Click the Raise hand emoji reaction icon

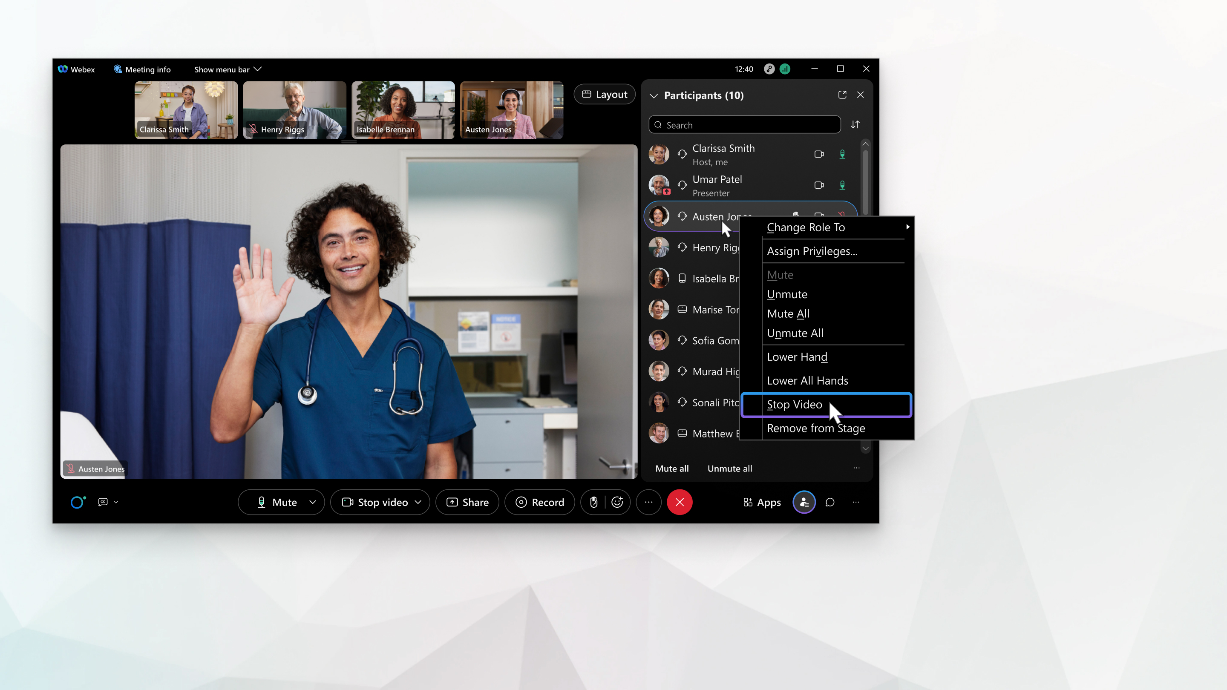(x=594, y=502)
